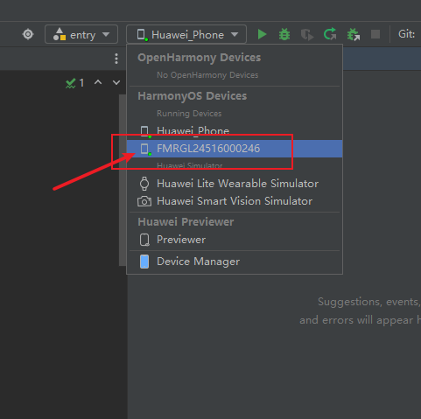Attach debugger to process icon
This screenshot has height=419, width=421.
354,34
